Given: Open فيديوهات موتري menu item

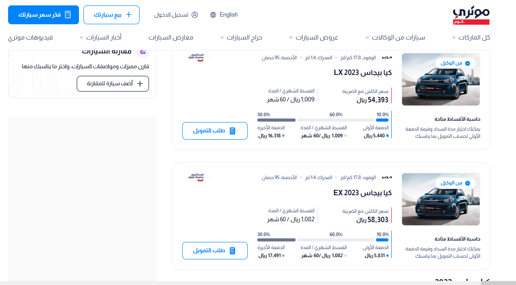Looking at the screenshot, I should click(30, 38).
